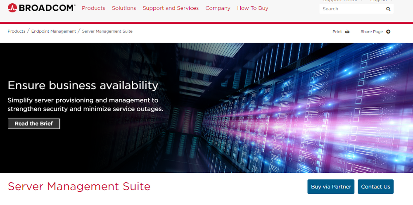Click the Read the Brief button
Viewport: 413px width, 205px height.
coord(34,124)
